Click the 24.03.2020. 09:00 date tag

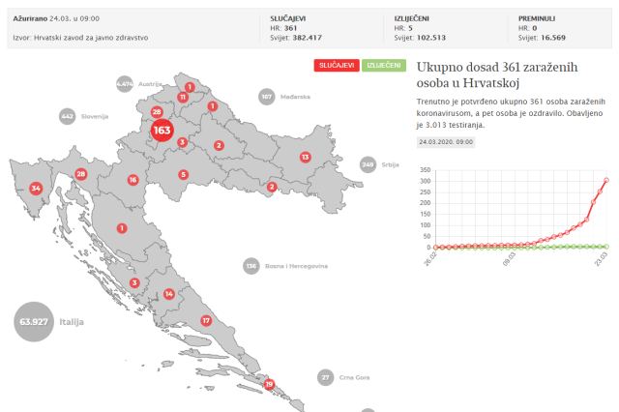(447, 141)
